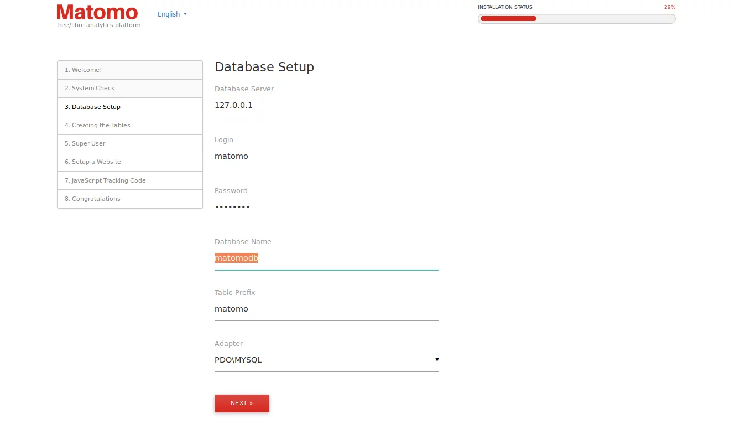Focus the Database Server input field

[326, 106]
